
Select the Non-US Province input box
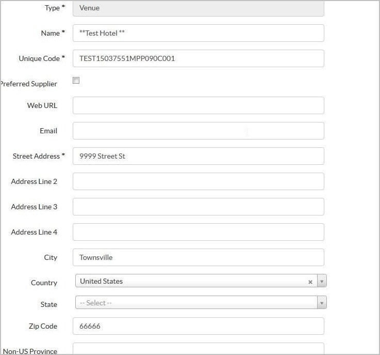click(x=198, y=349)
